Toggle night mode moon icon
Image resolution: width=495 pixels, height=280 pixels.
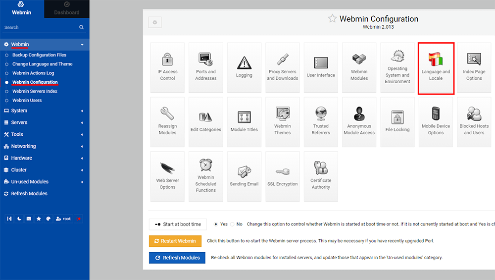[19, 219]
